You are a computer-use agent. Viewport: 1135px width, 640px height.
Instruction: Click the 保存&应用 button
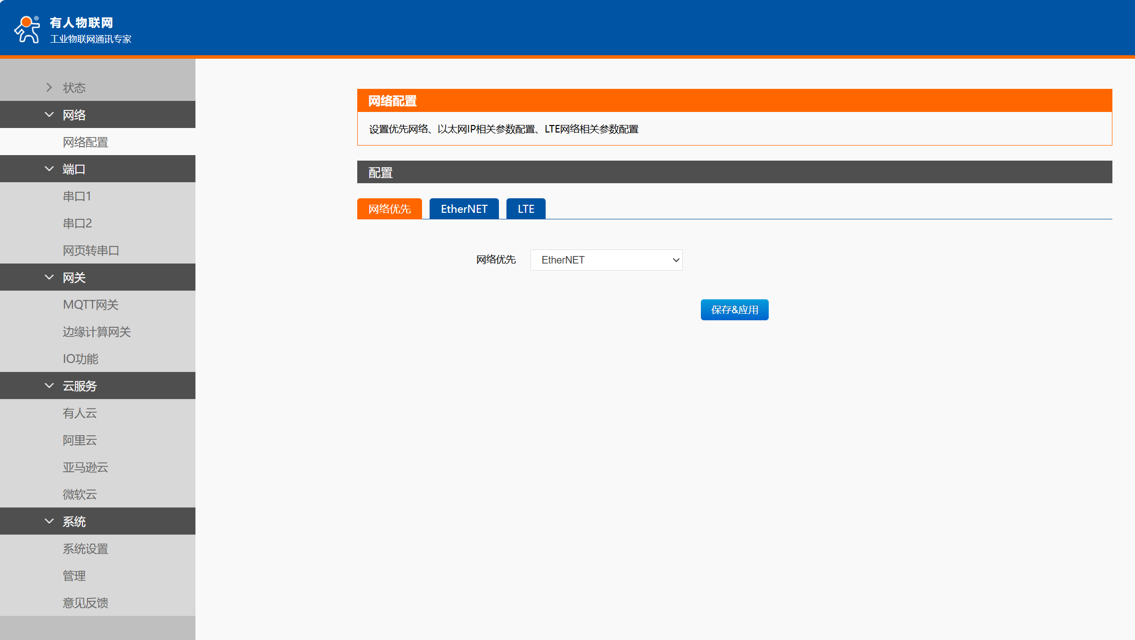[734, 310]
